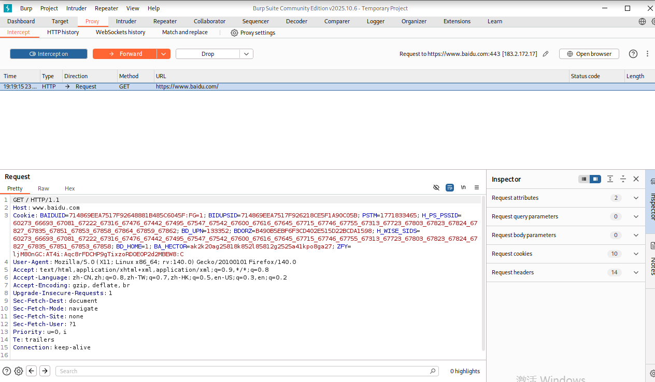Toggle showing newline \n characters

tap(463, 187)
